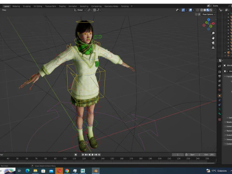Toggle viewport gizmos visibility
232x174 pixels.
point(183,10)
